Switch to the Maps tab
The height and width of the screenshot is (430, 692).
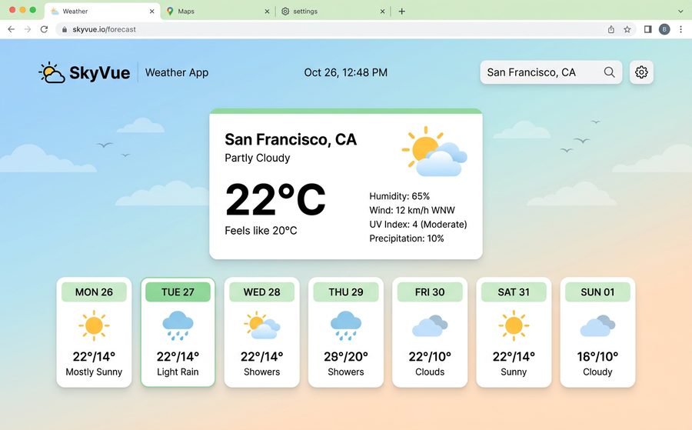(218, 12)
